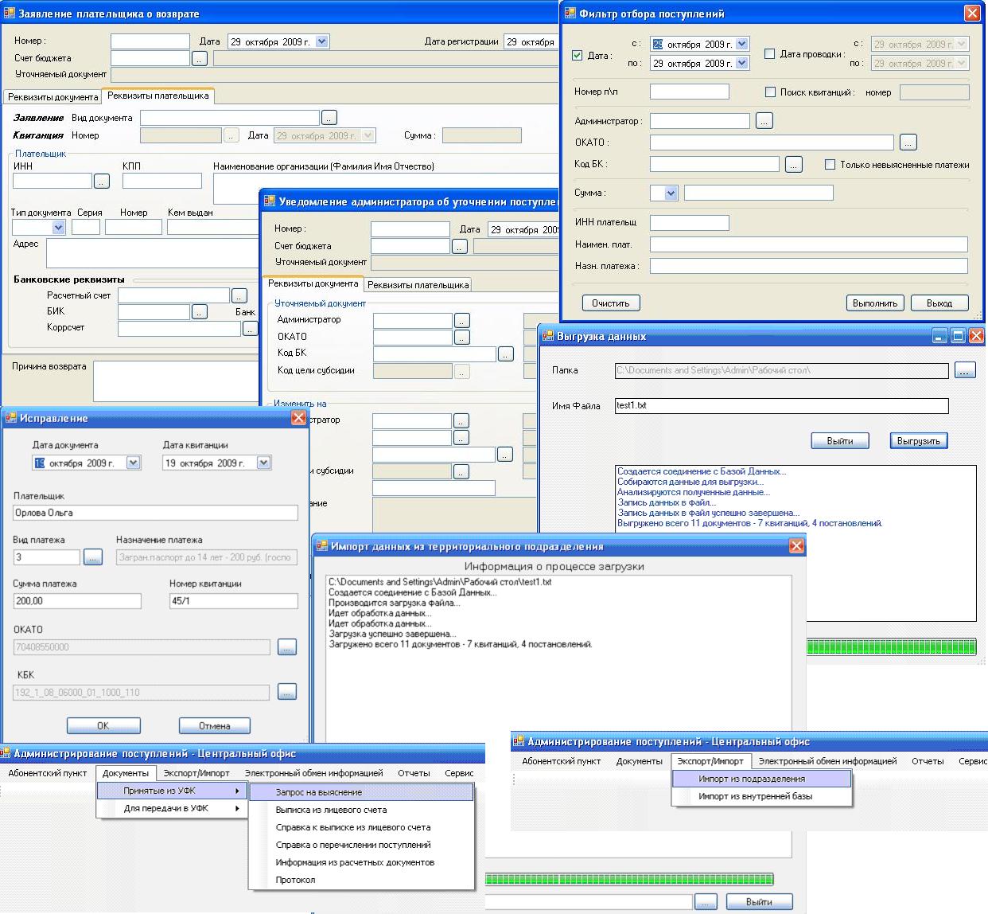Enable Дата проводки checkbox
Viewport: 988px width, 914px height.
tap(769, 54)
